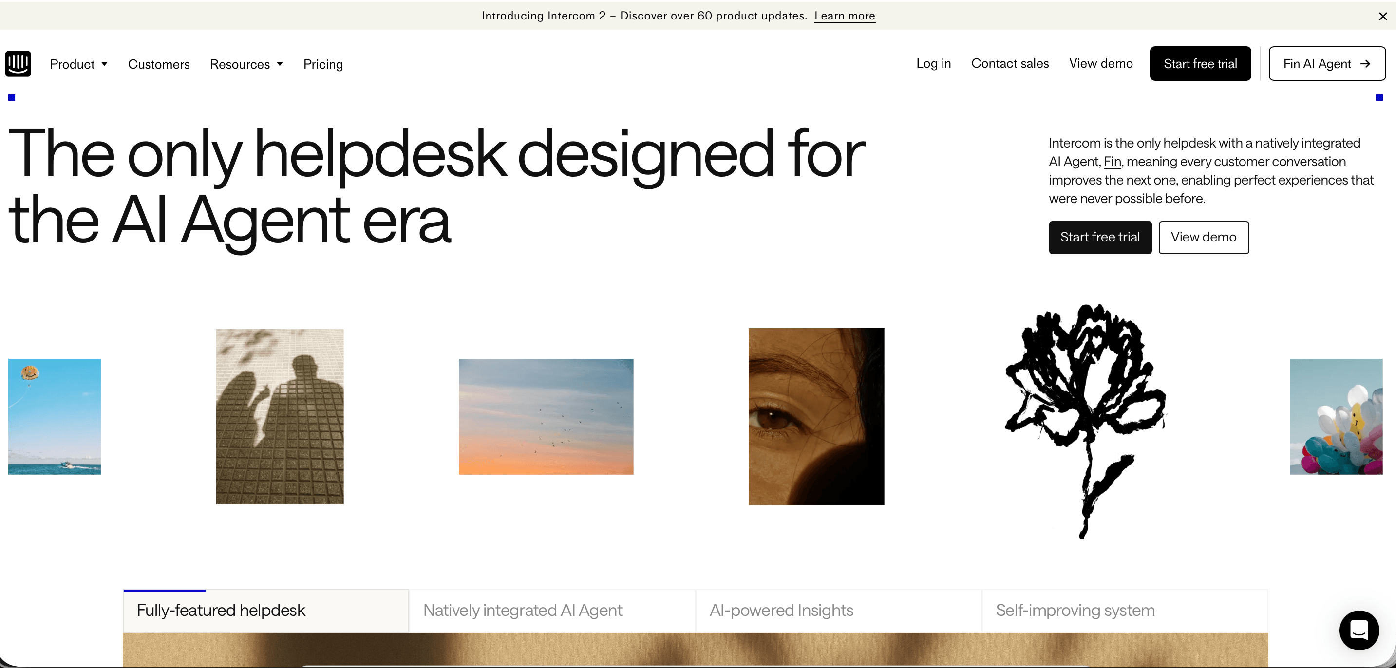Select the Fully-featured helpdesk tab
This screenshot has width=1396, height=668.
[x=265, y=611]
